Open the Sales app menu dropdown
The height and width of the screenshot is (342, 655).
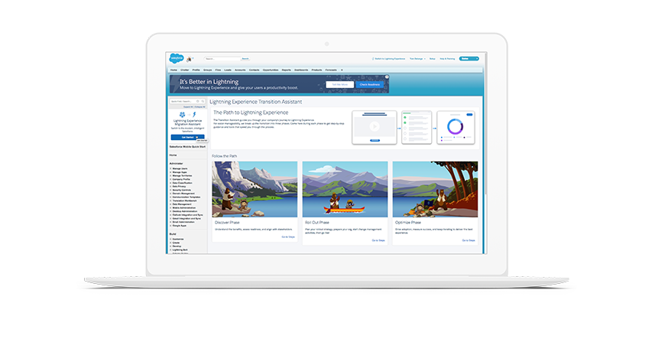coord(469,59)
